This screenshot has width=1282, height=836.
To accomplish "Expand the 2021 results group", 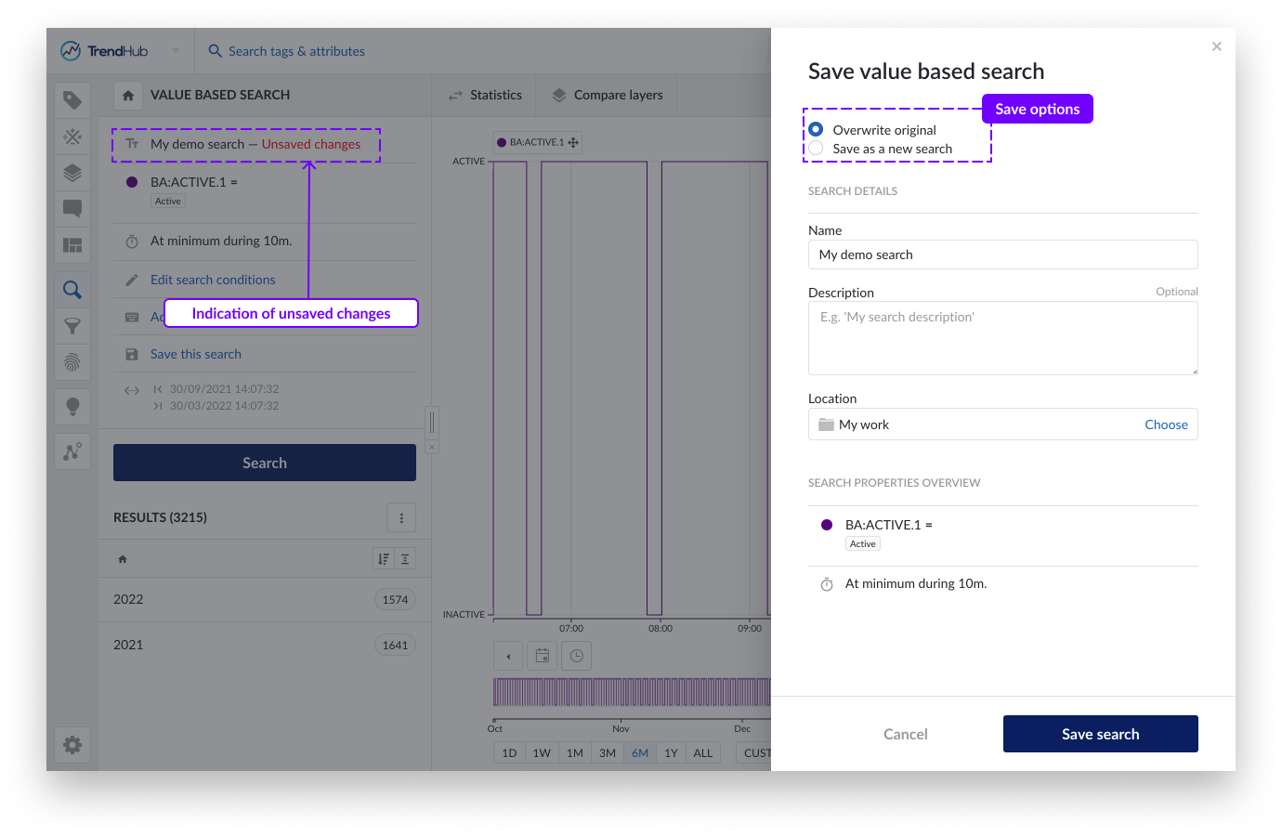I will [x=265, y=645].
